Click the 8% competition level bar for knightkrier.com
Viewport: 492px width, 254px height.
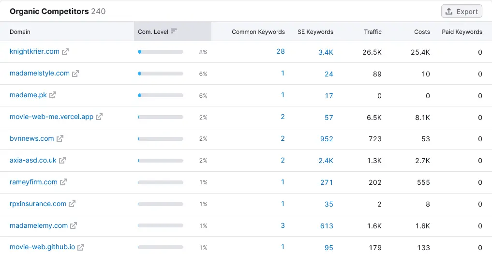160,52
